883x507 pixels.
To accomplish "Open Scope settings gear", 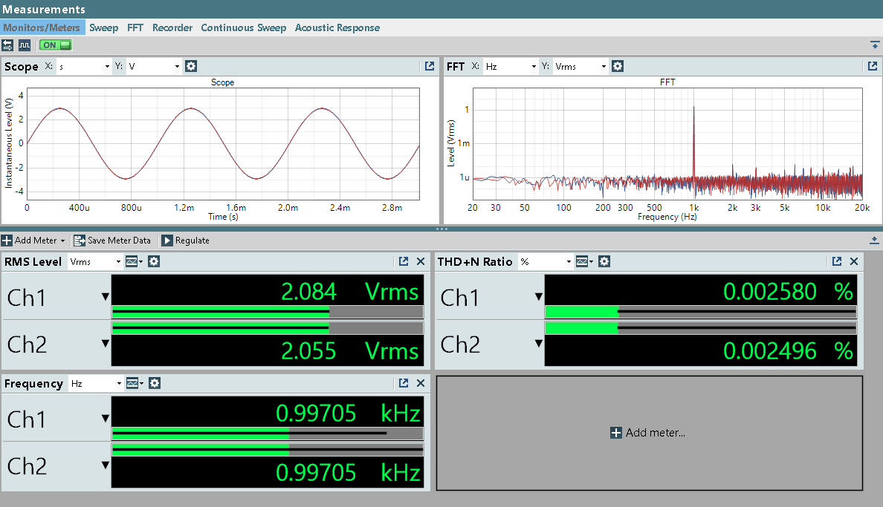I will [191, 66].
